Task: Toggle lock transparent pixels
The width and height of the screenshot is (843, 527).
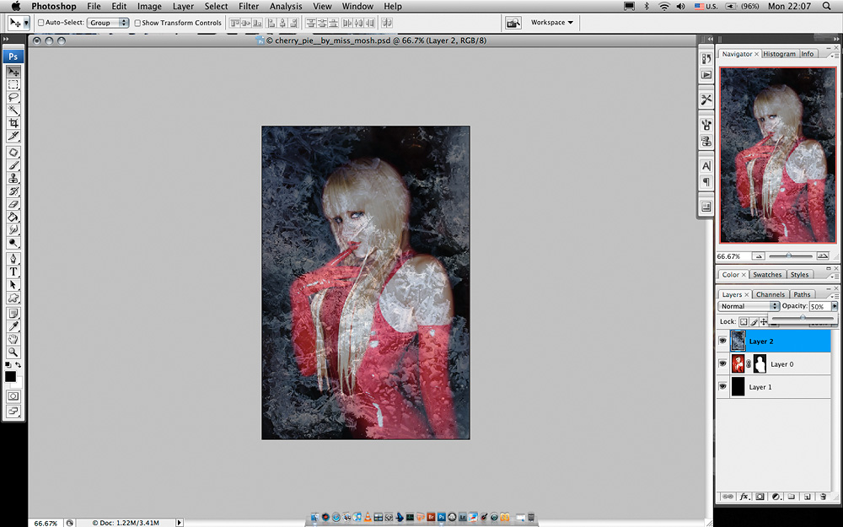Action: pyautogui.click(x=744, y=321)
